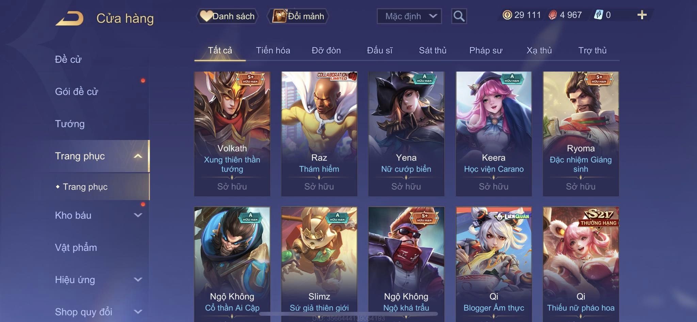Viewport: 697px width, 322px height.
Task: Go back using the golden return arrow
Action: 69,18
